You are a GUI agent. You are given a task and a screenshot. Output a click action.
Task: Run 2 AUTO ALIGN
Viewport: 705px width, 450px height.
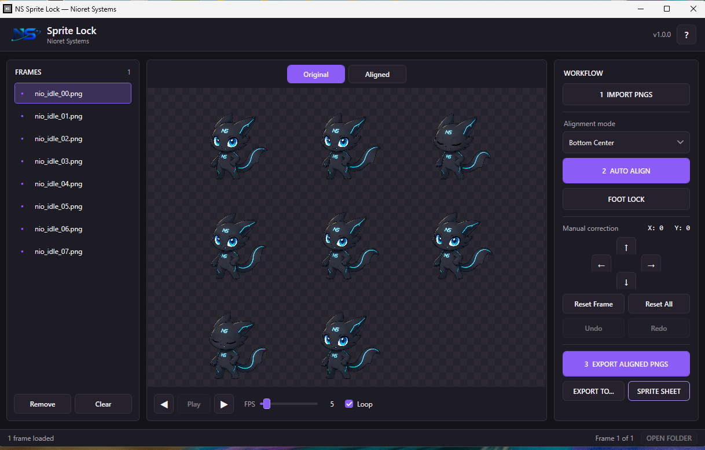626,171
